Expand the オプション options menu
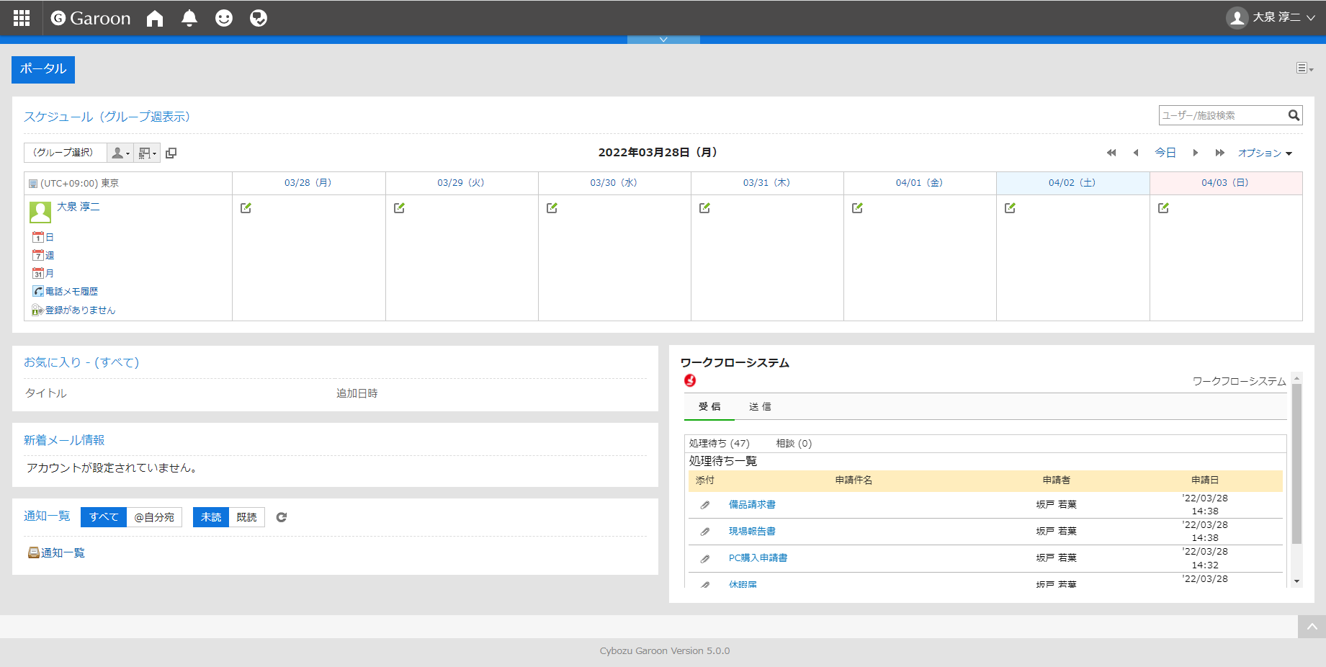Image resolution: width=1326 pixels, height=667 pixels. (x=1265, y=153)
